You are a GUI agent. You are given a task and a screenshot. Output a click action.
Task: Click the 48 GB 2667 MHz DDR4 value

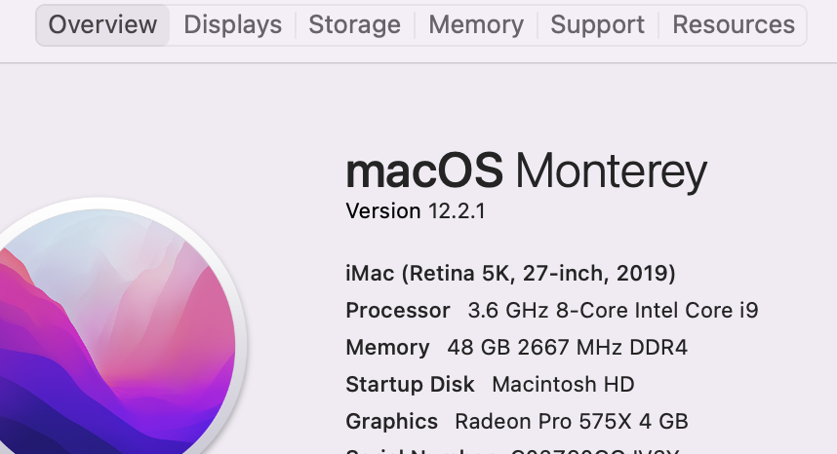coord(564,347)
